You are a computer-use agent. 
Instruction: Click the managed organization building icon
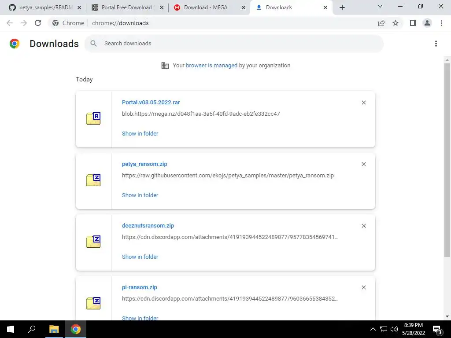point(165,66)
